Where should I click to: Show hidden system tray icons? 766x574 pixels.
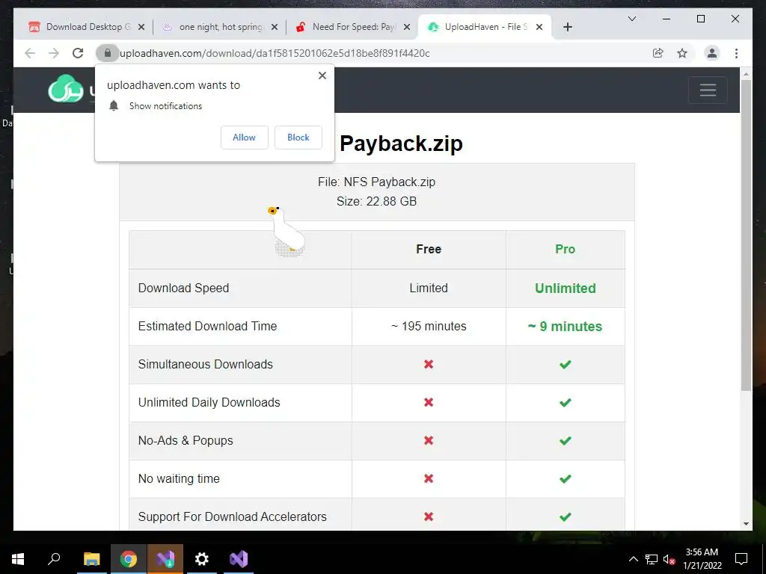pos(633,559)
